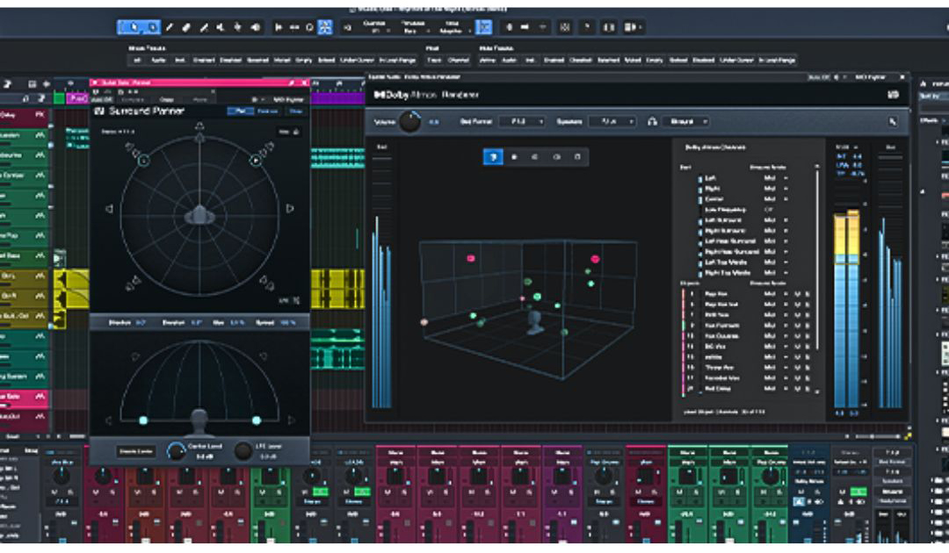Select Filter 'Channel' option
949x553 pixels.
click(458, 61)
